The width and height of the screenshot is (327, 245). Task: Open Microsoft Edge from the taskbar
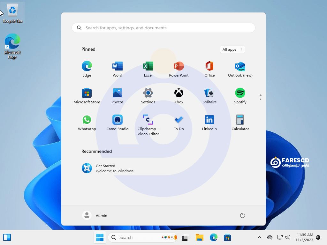tap(213, 237)
